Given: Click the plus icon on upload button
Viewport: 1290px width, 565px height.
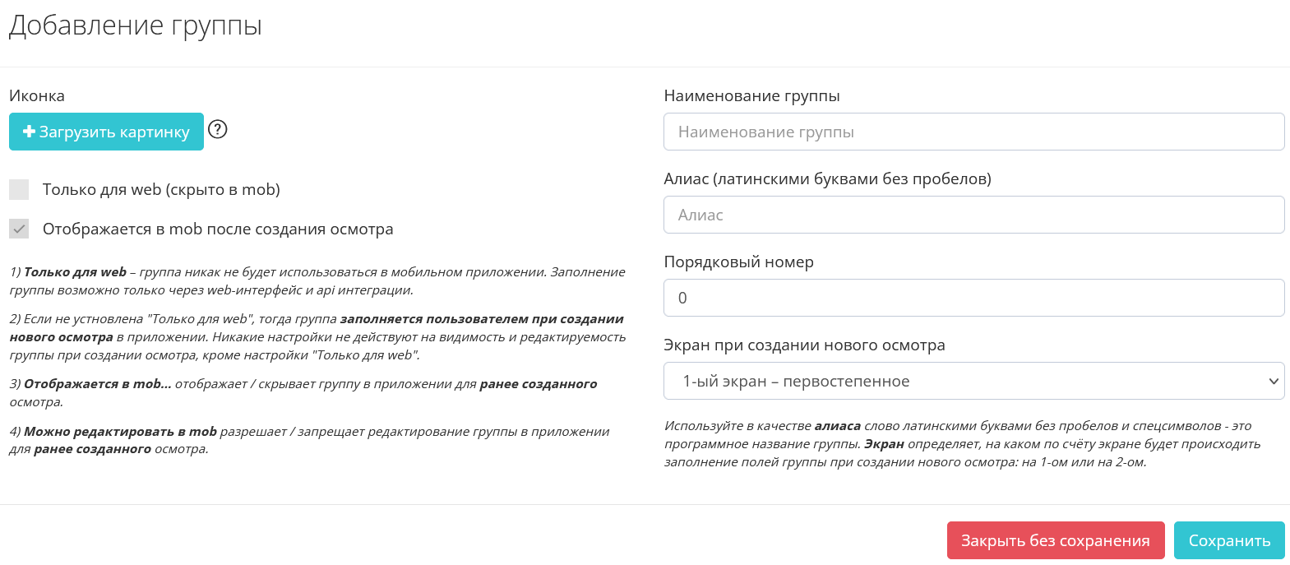Looking at the screenshot, I should 29,132.
